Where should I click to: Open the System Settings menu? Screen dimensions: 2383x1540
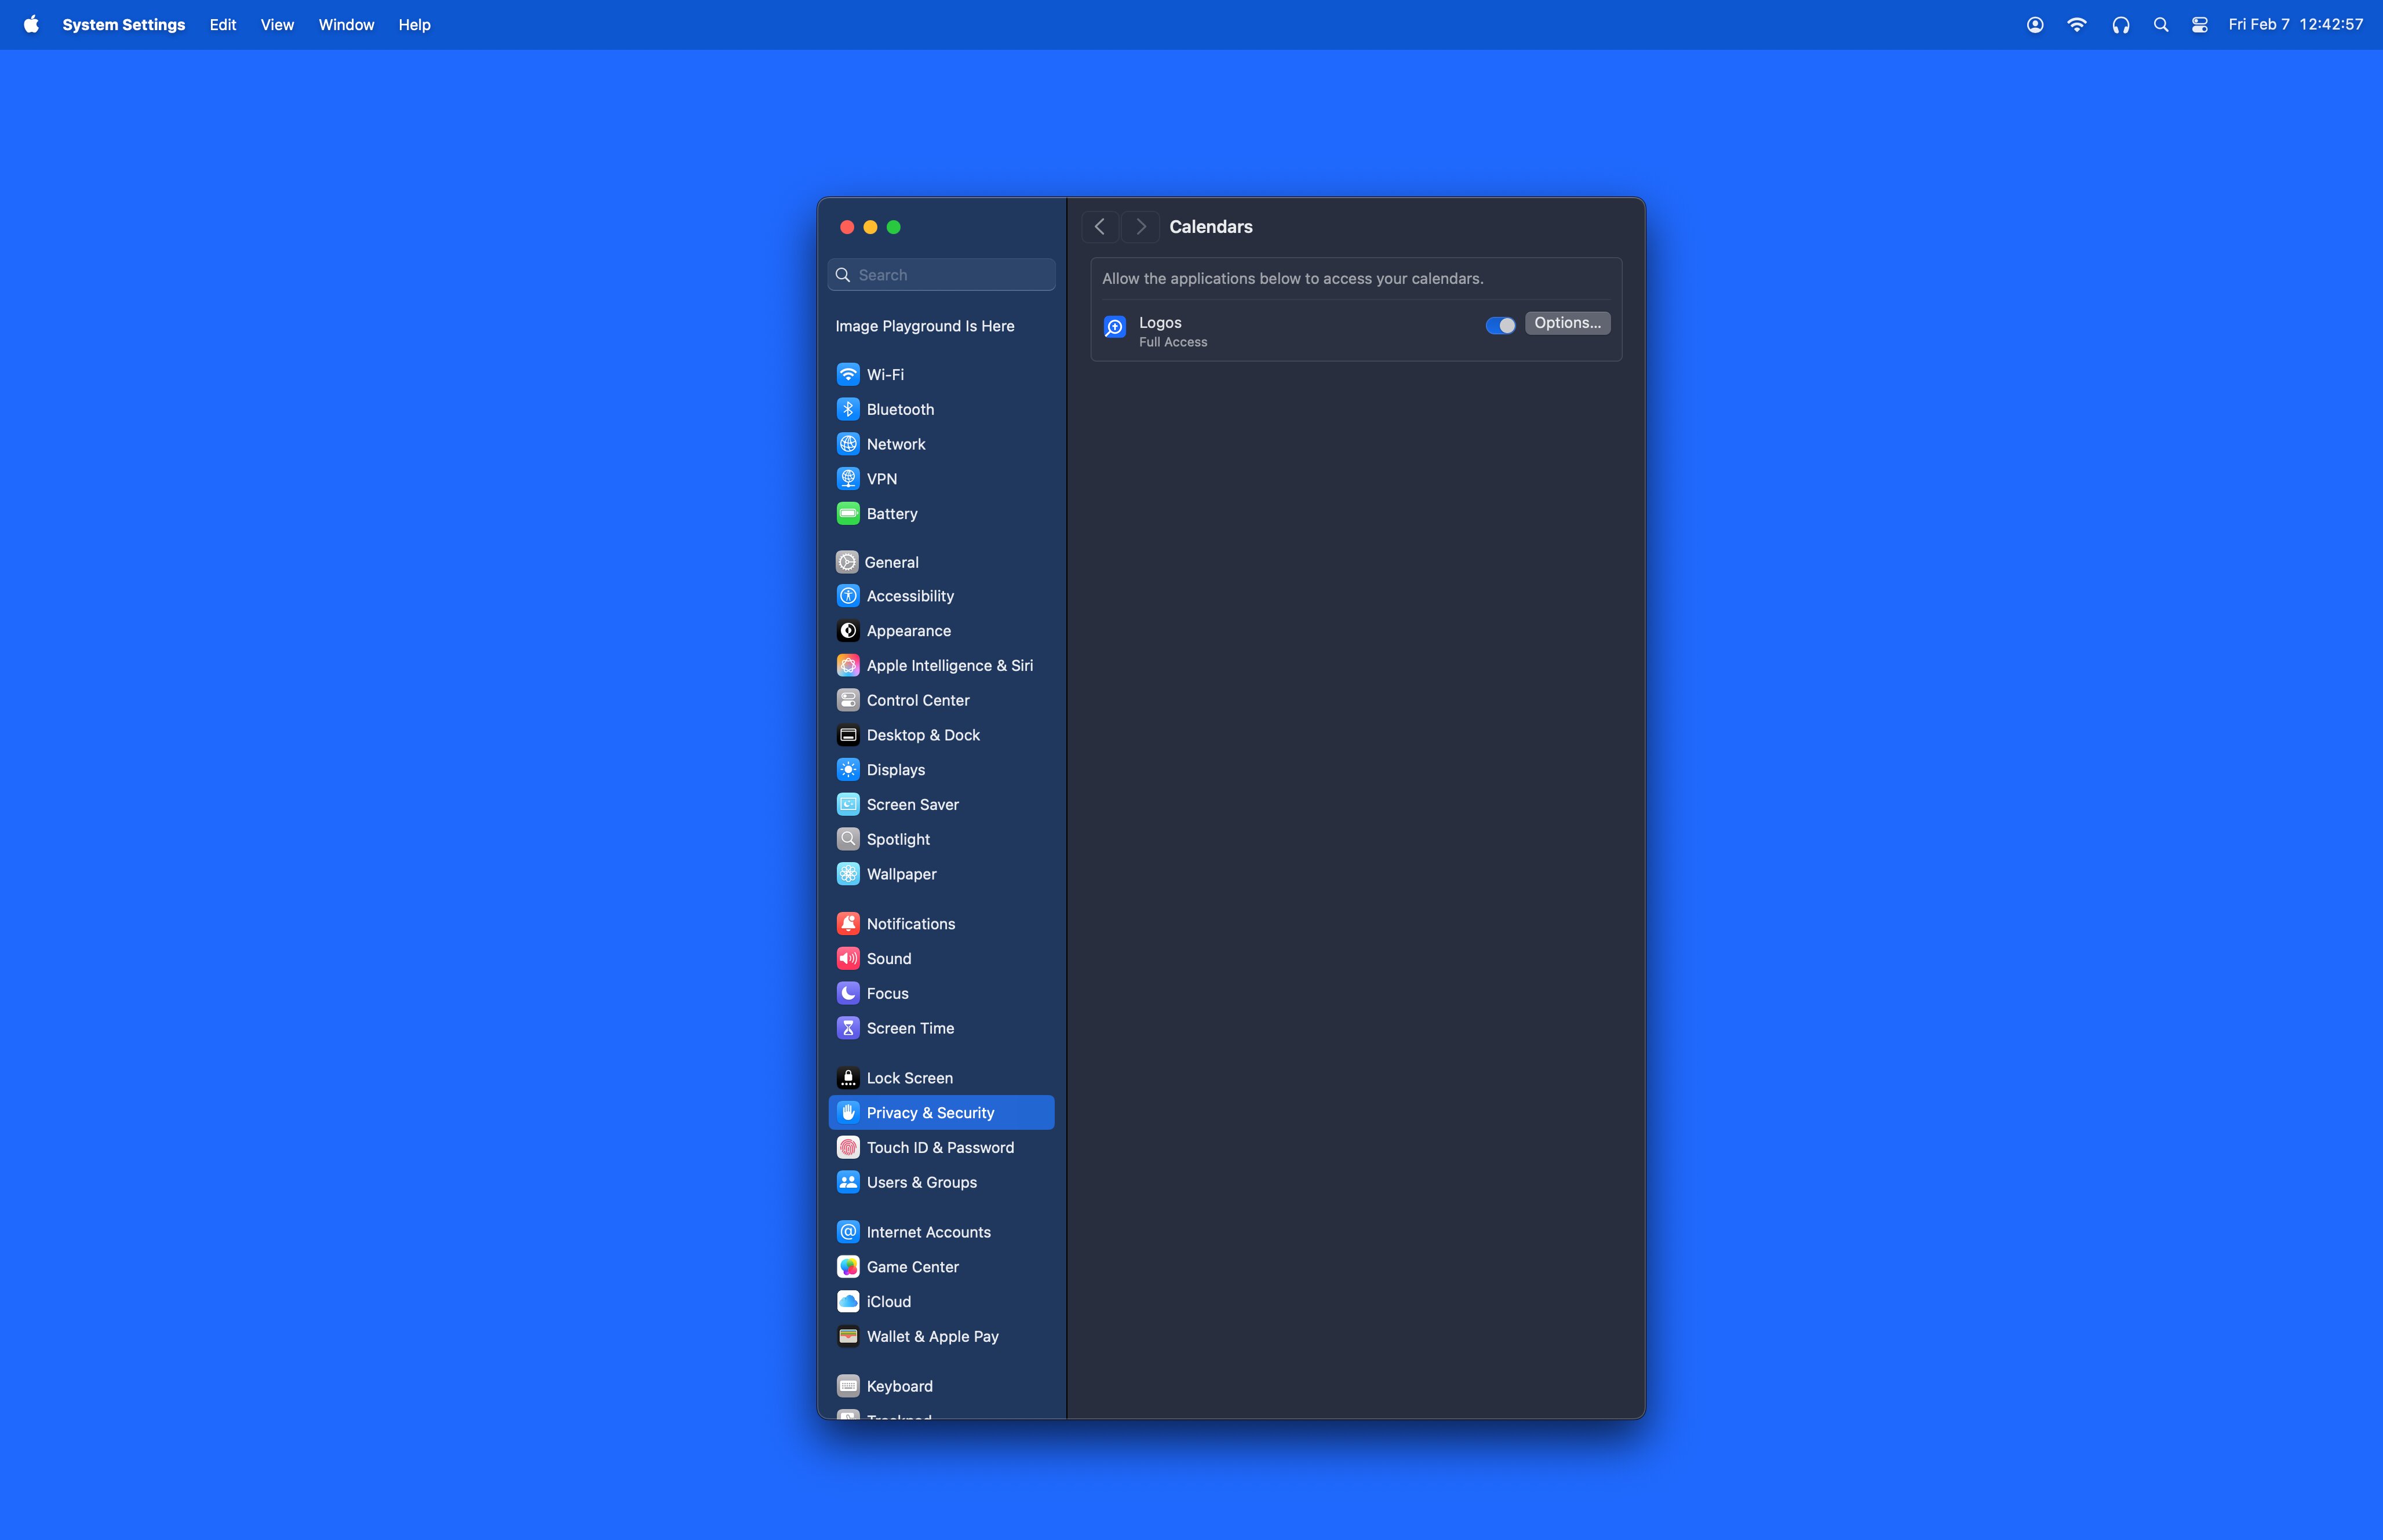pos(124,25)
